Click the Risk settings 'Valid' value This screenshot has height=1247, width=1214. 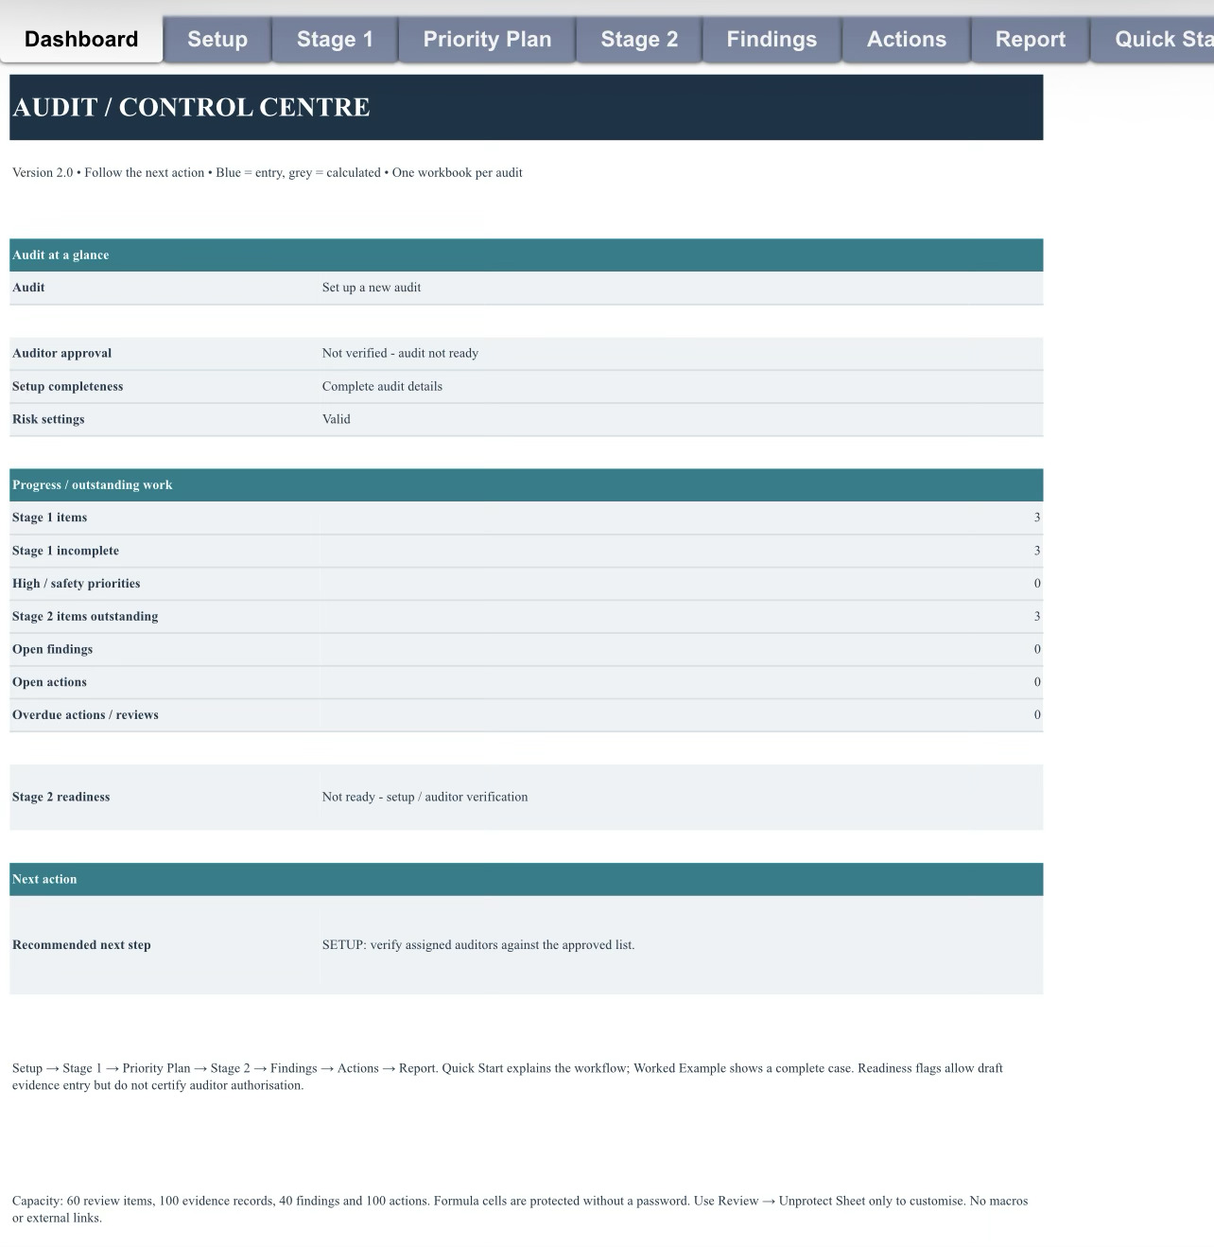click(682, 419)
